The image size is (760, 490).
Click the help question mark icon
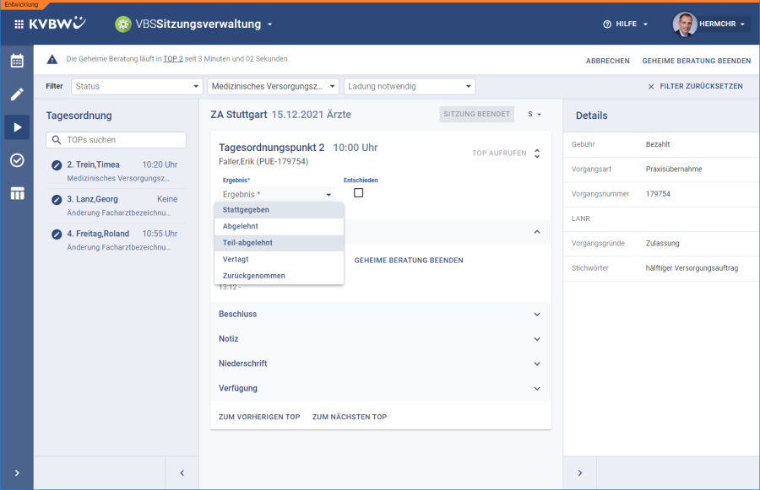click(606, 24)
